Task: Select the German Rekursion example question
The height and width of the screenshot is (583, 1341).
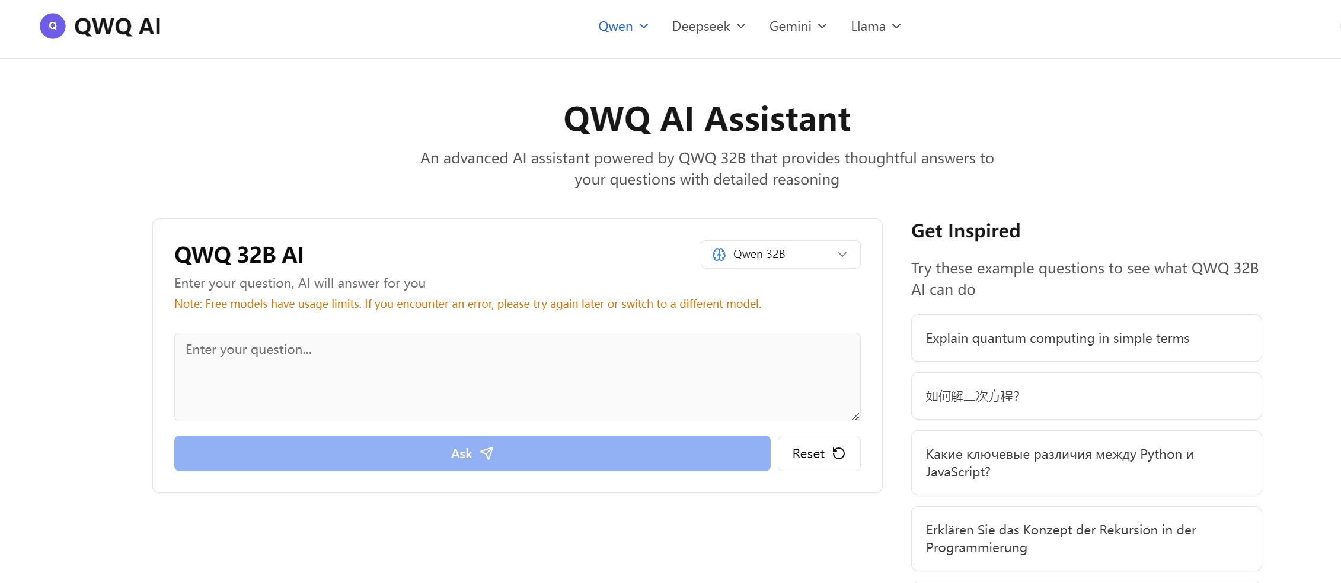Action: click(1086, 539)
